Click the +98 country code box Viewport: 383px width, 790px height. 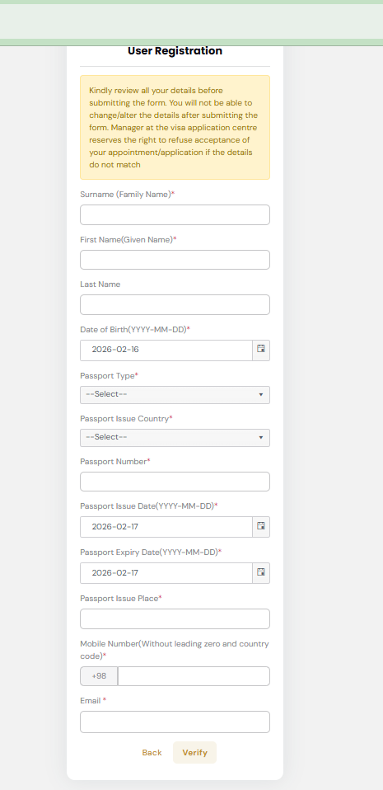pyautogui.click(x=99, y=676)
